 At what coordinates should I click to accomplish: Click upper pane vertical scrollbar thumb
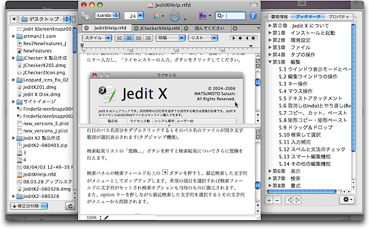[x=258, y=82]
